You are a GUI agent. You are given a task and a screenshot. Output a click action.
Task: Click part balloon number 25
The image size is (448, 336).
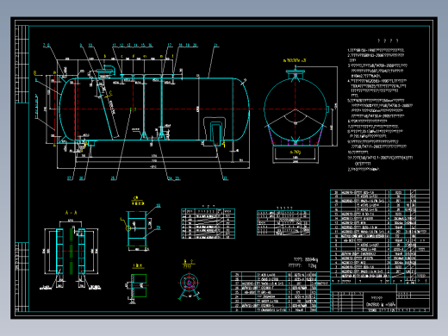tap(113, 178)
